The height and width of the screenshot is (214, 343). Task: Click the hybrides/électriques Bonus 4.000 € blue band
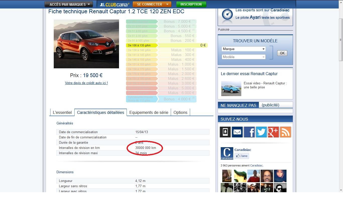(x=161, y=99)
